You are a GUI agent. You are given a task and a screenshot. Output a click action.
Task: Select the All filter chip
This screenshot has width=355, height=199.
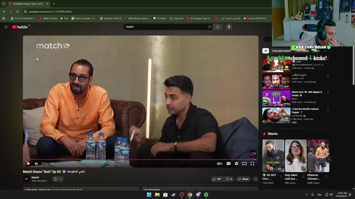[266, 51]
